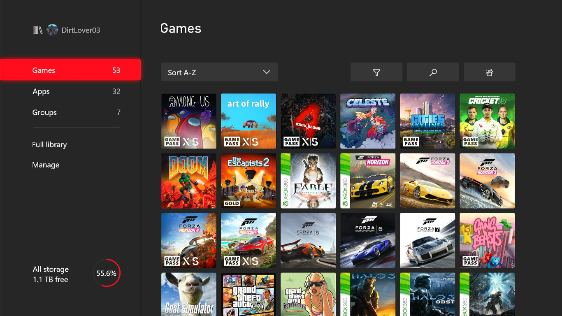The width and height of the screenshot is (562, 316).
Task: Open The Escapists 2 tile
Action: 248,181
